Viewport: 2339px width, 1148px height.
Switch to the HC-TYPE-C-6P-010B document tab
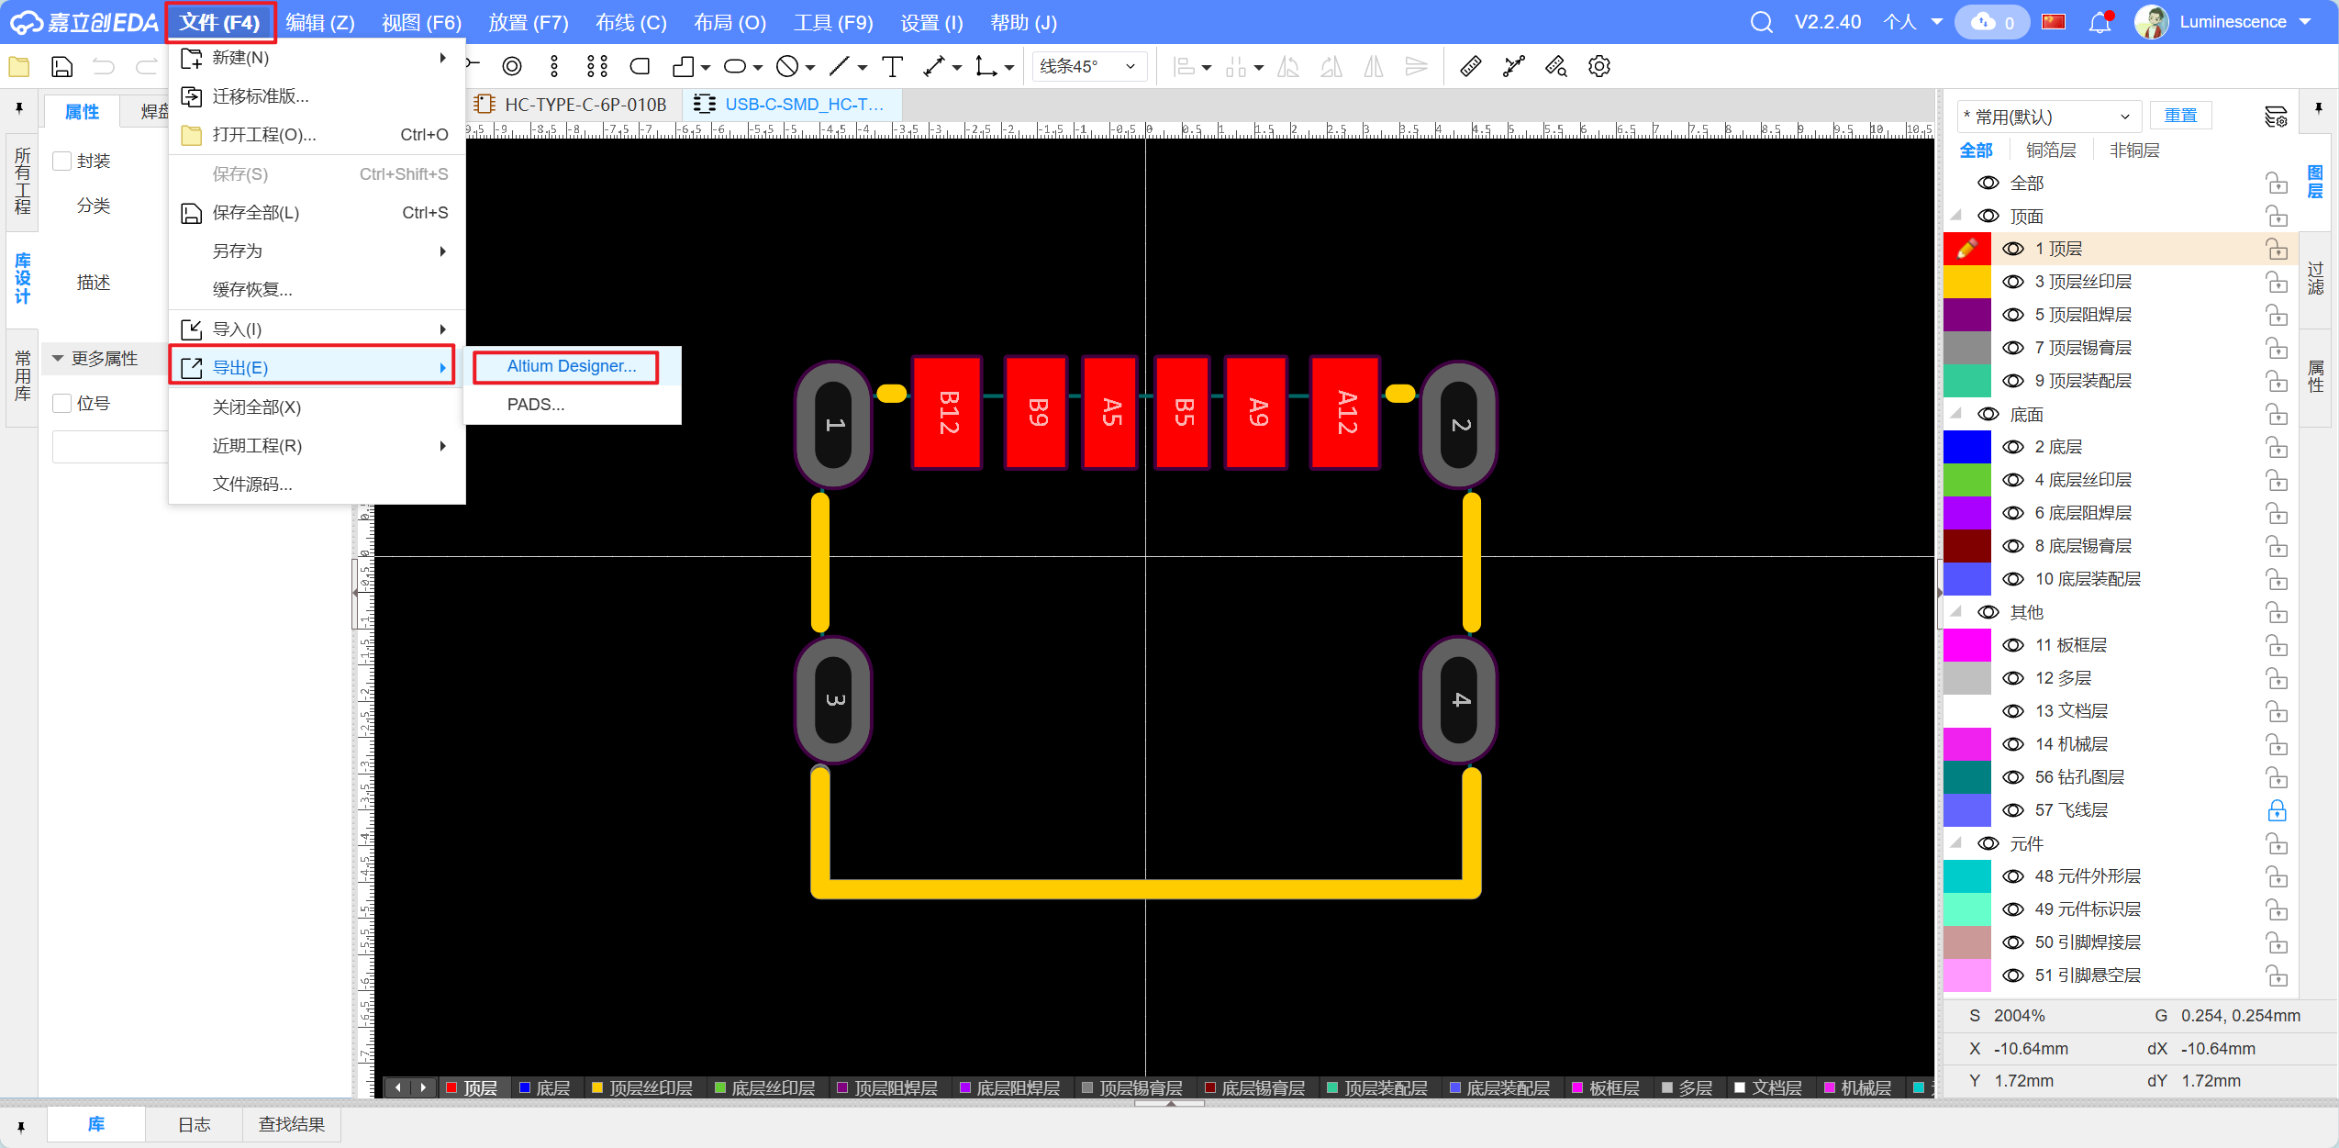tap(585, 104)
